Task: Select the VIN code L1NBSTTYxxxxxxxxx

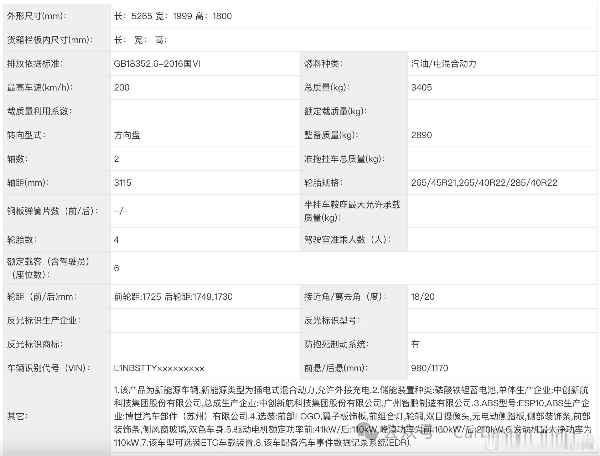Action: point(160,368)
